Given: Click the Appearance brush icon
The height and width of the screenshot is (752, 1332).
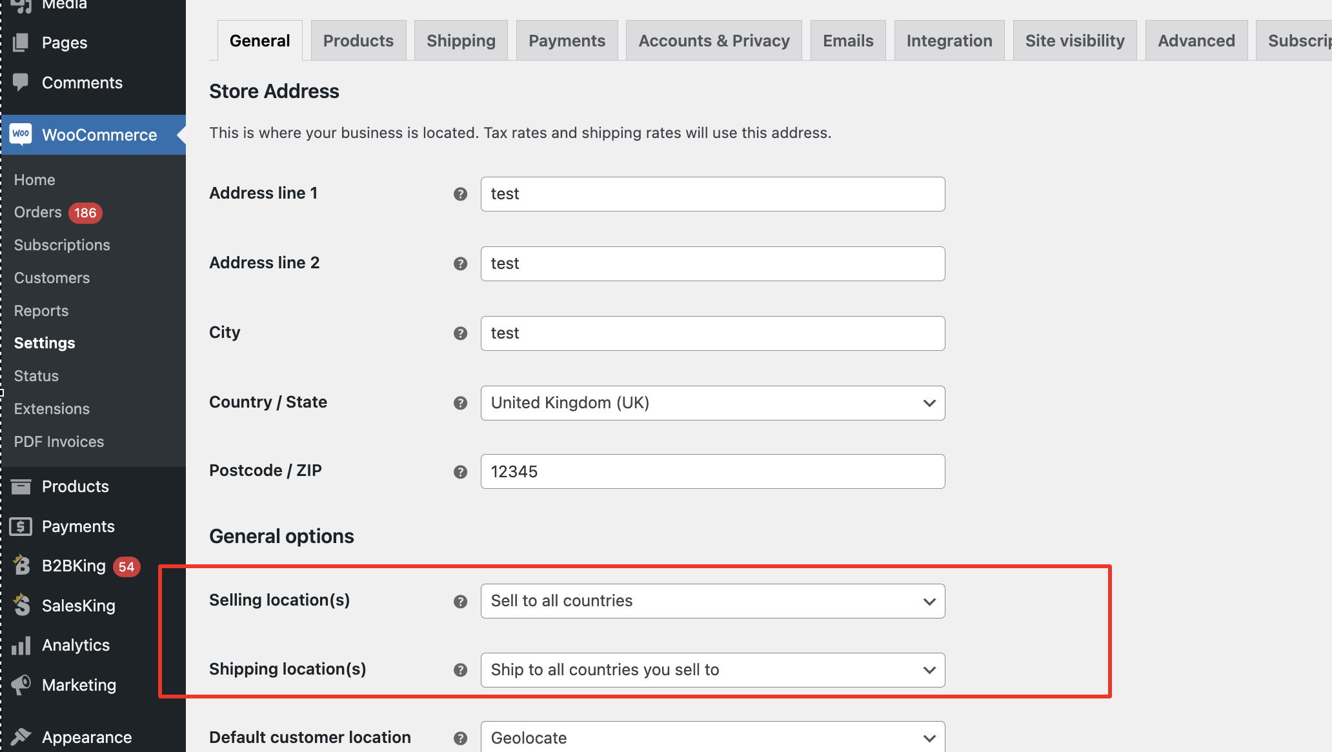Looking at the screenshot, I should pyautogui.click(x=21, y=737).
